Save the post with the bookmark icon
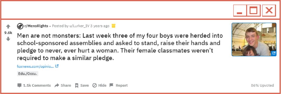This screenshot has height=94, width=281. pyautogui.click(x=82, y=85)
